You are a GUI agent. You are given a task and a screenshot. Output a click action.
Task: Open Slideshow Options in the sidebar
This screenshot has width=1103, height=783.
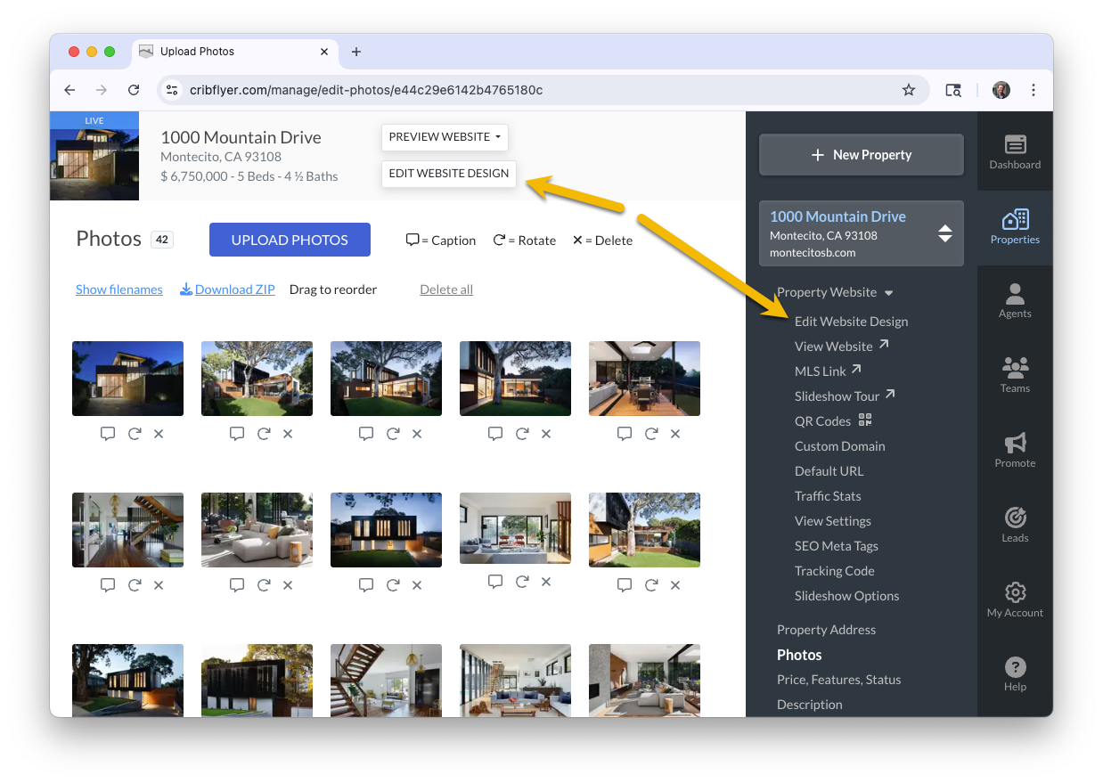846,596
